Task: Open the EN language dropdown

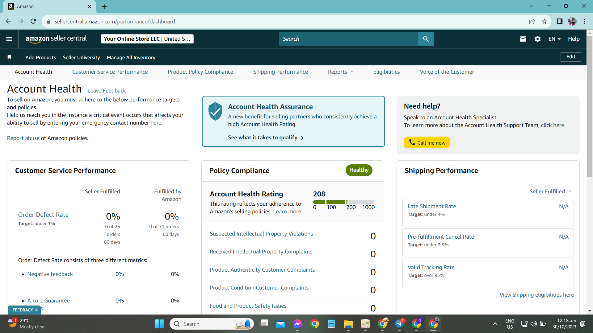Action: pos(554,39)
